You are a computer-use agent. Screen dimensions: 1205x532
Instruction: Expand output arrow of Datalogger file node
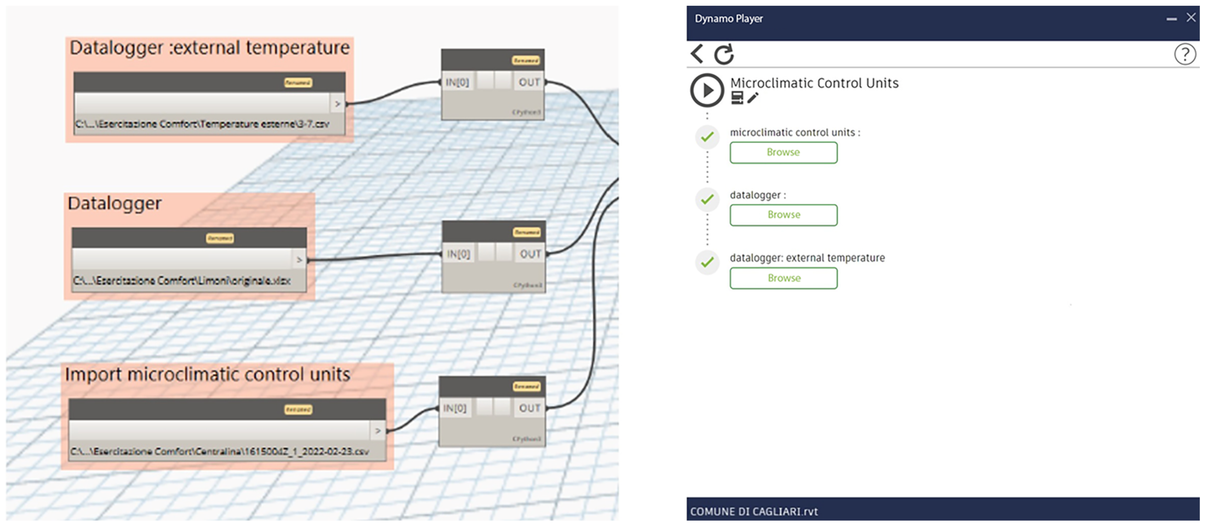pos(299,260)
